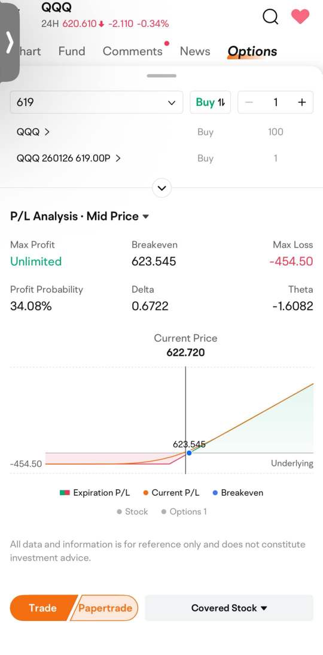Switch to the News tab
This screenshot has height=655, width=323.
[x=195, y=51]
